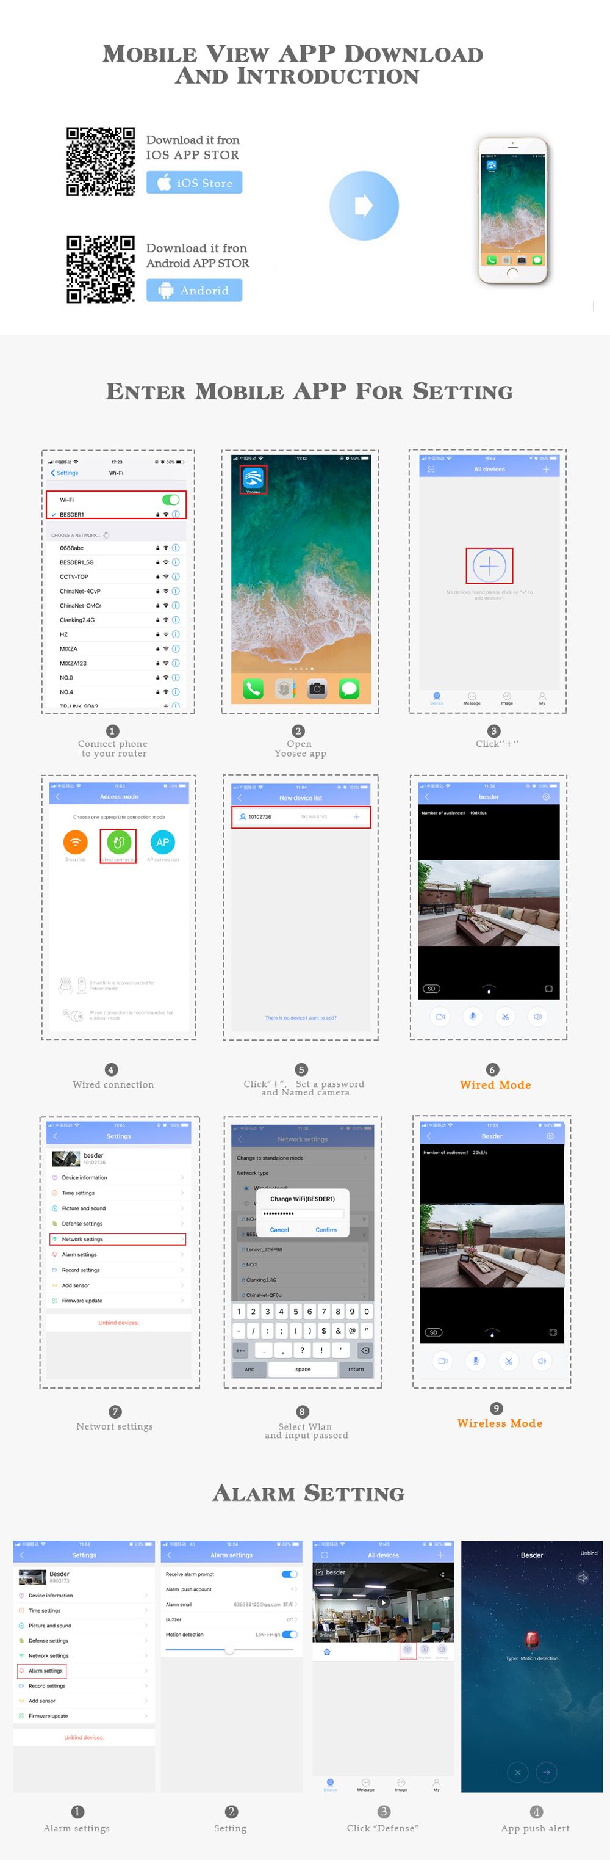Confirm the Change WiFi dialog
610x1860 pixels.
pos(326,1230)
